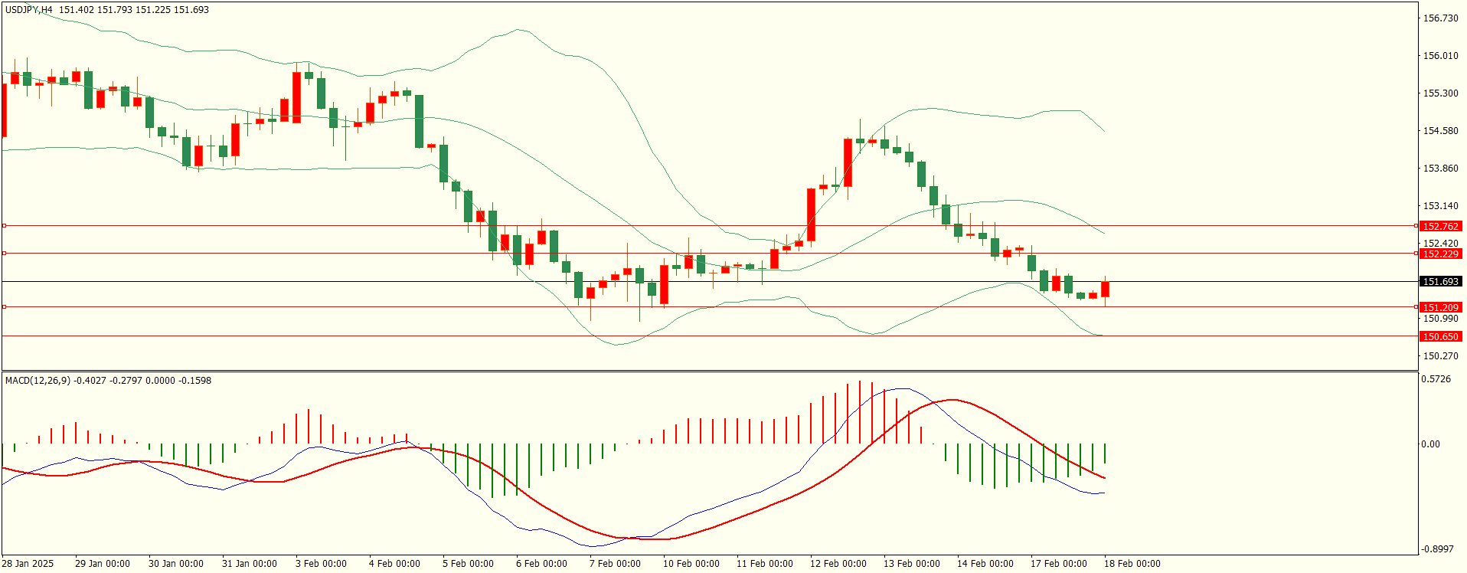
Task: Select the 14 Feb 00:00 time label
Action: [985, 564]
